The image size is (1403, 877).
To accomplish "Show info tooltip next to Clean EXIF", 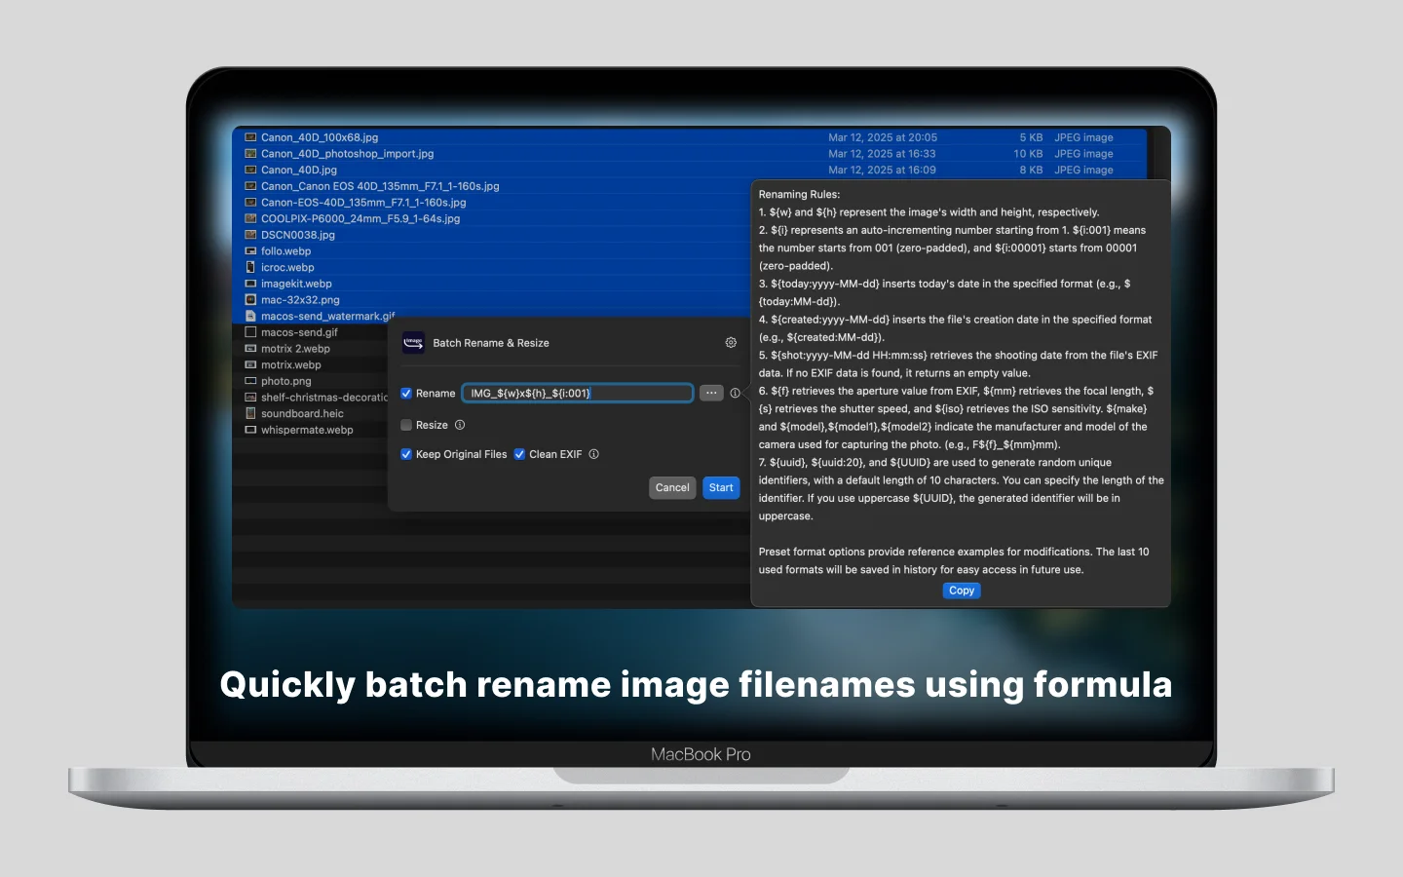I will pos(593,454).
